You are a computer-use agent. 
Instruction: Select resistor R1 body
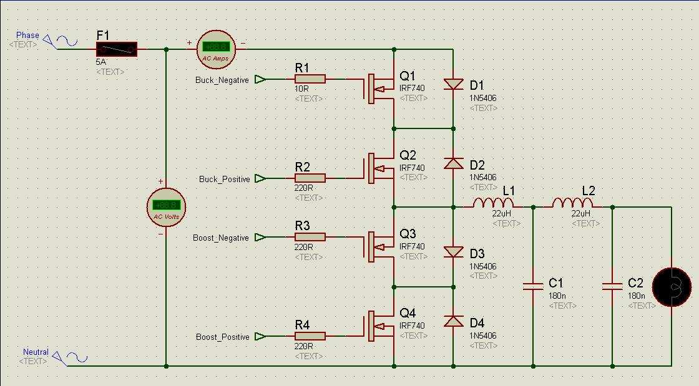point(310,79)
